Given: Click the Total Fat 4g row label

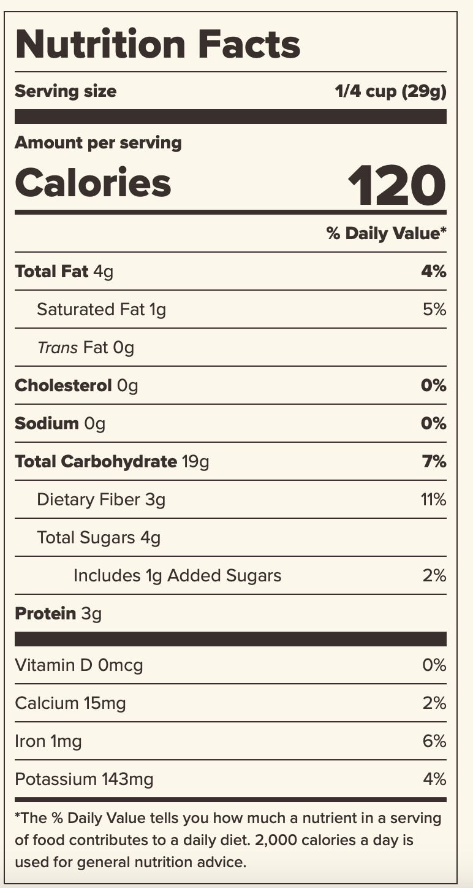Looking at the screenshot, I should click(x=64, y=271).
